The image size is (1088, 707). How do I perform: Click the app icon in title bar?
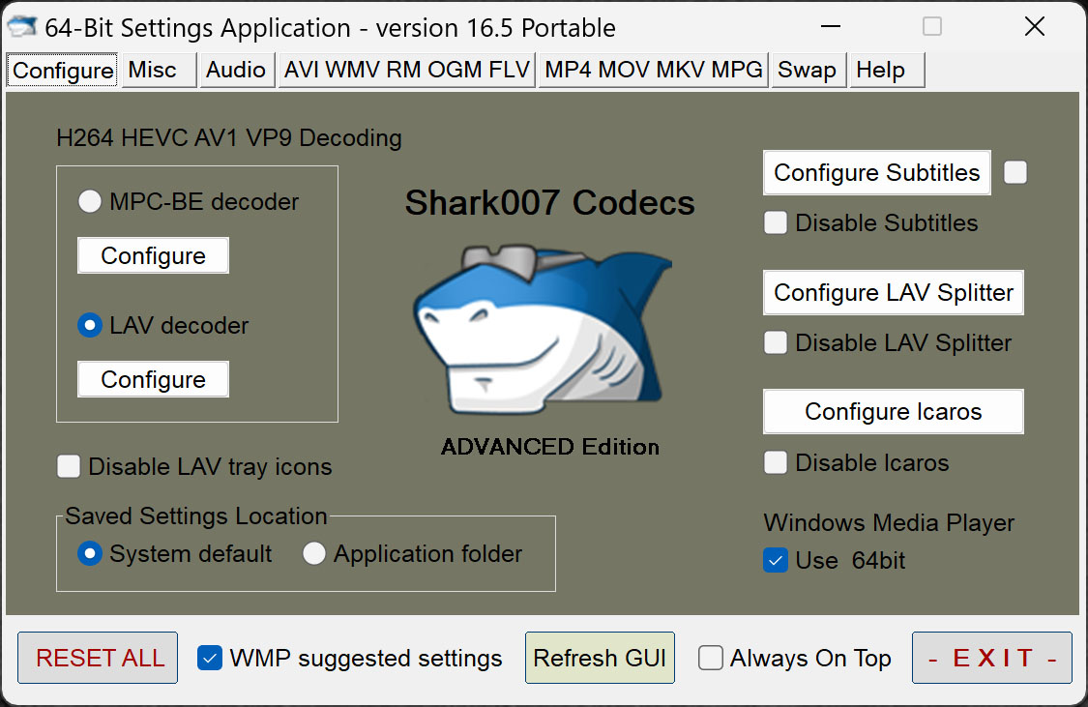click(21, 27)
